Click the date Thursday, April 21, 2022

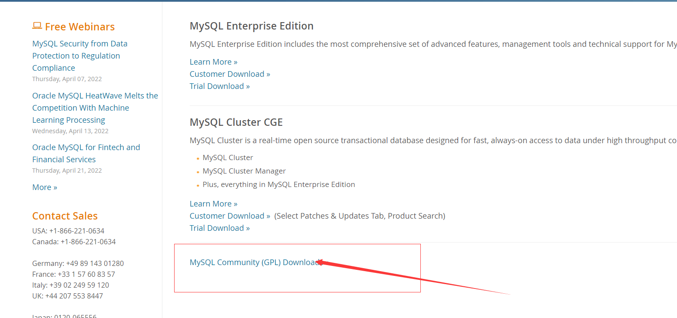[x=67, y=170]
